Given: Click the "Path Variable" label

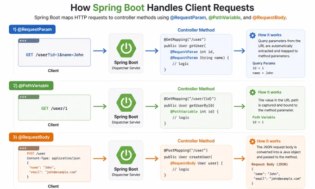Looking at the screenshot, I should pos(264,117).
